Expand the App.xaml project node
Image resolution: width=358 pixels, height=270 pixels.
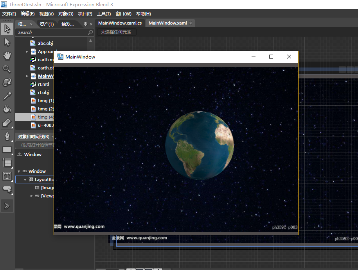27,52
